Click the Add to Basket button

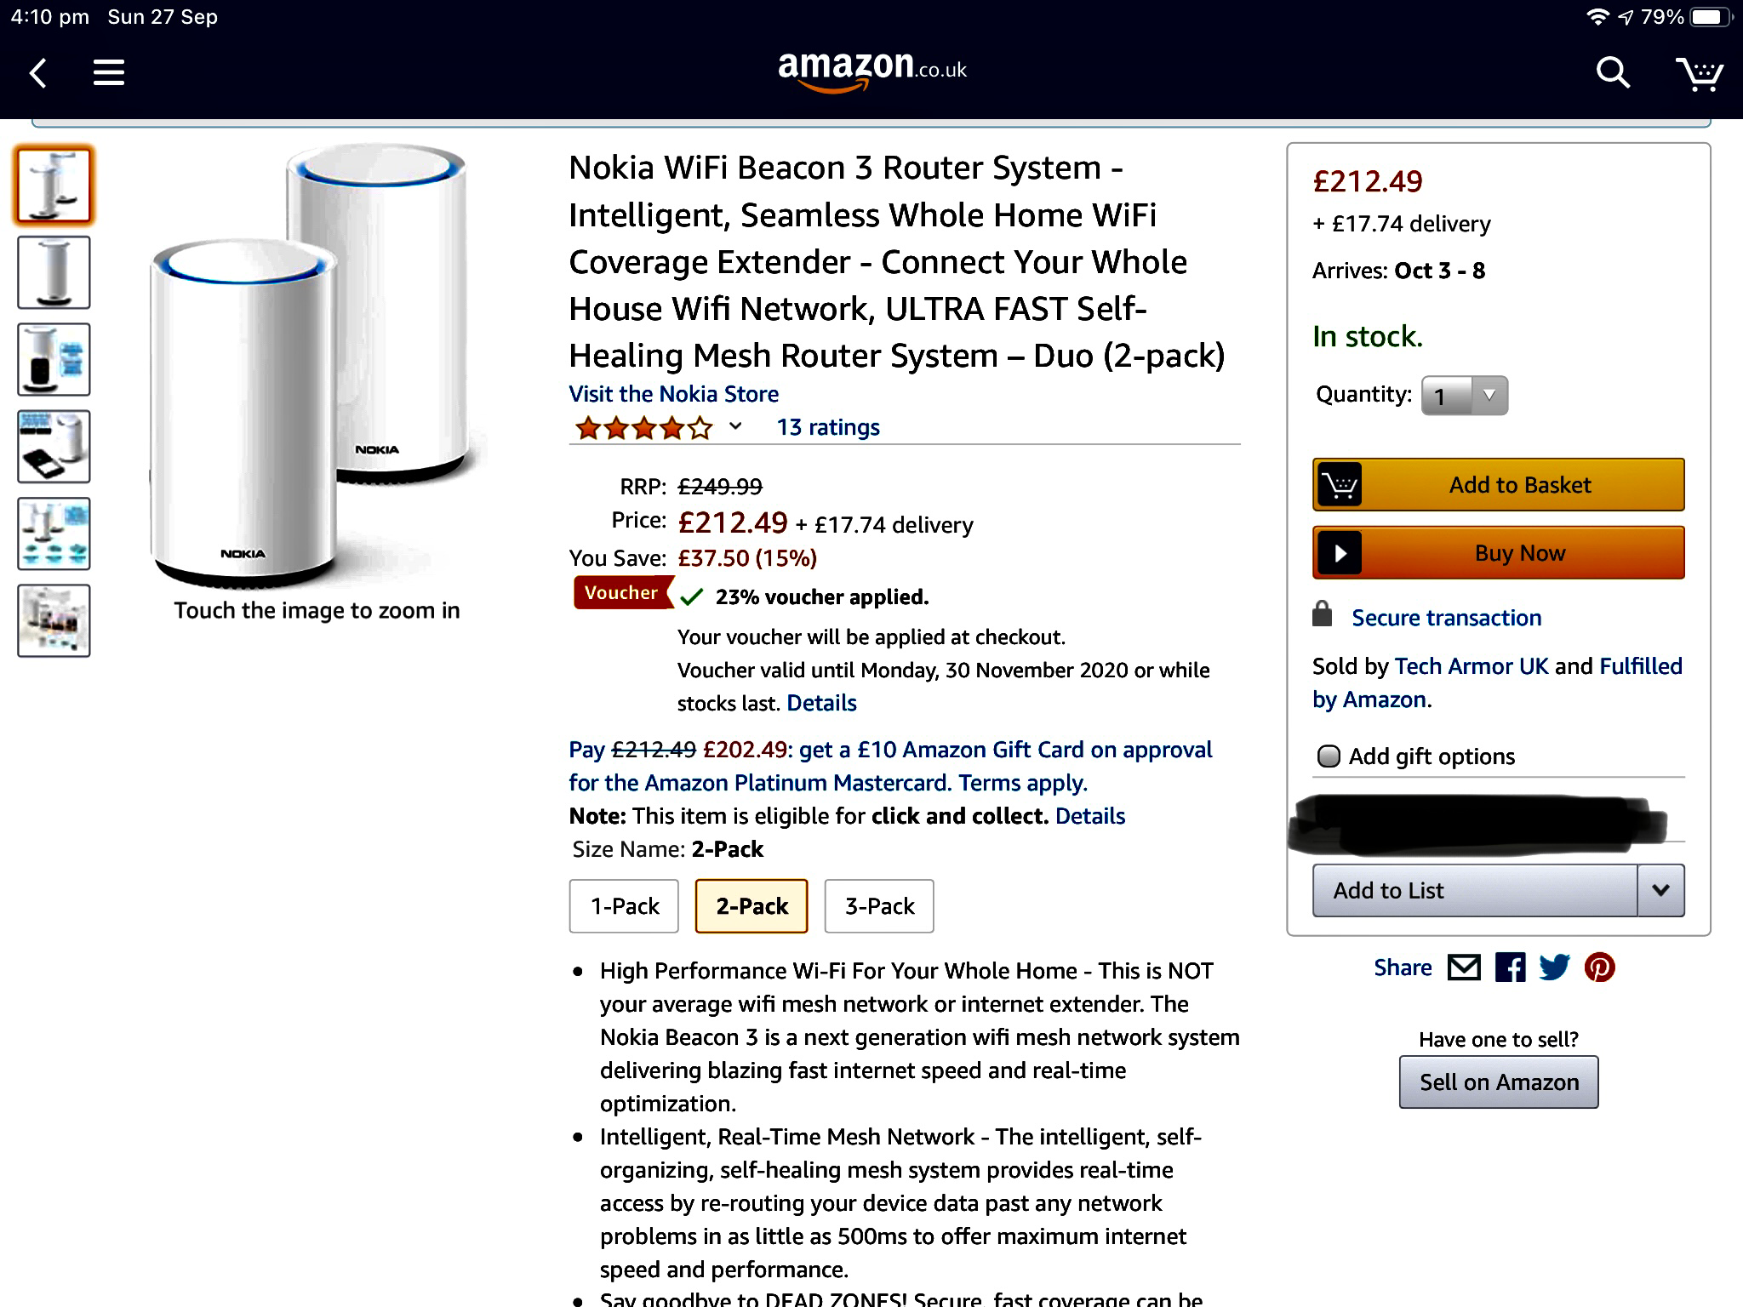(x=1498, y=485)
